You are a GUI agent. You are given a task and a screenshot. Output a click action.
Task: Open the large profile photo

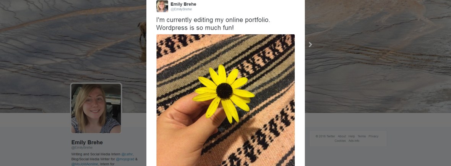tap(96, 108)
